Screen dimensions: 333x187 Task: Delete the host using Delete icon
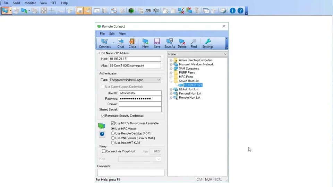click(182, 43)
